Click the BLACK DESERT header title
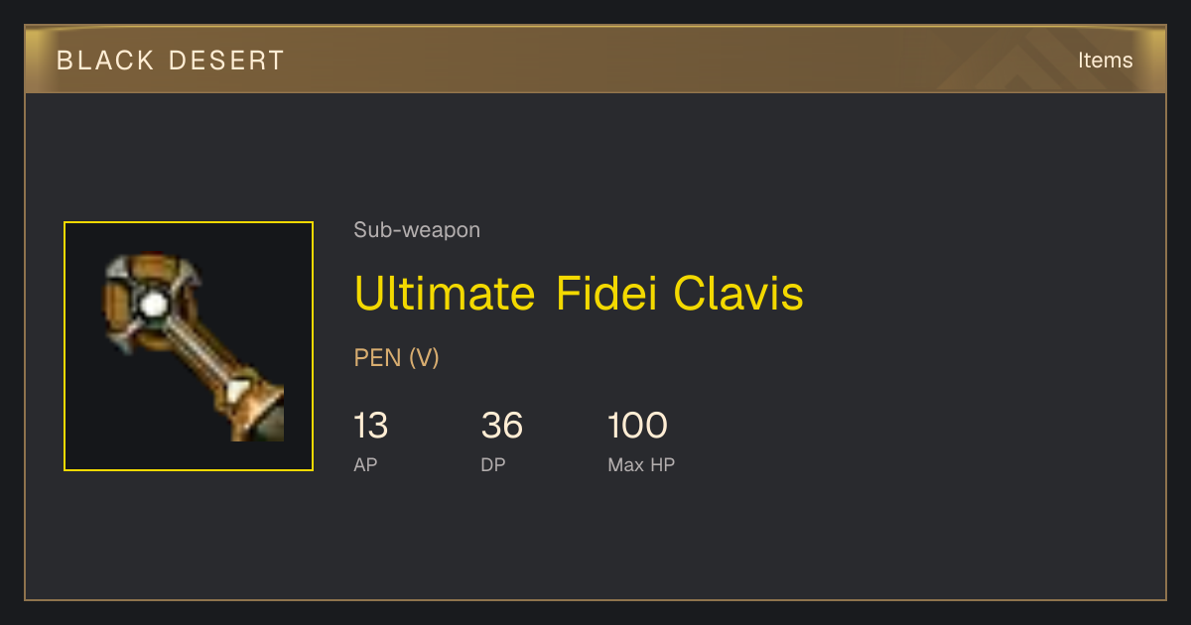The image size is (1191, 625). [171, 61]
